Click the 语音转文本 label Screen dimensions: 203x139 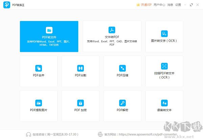click(164, 110)
